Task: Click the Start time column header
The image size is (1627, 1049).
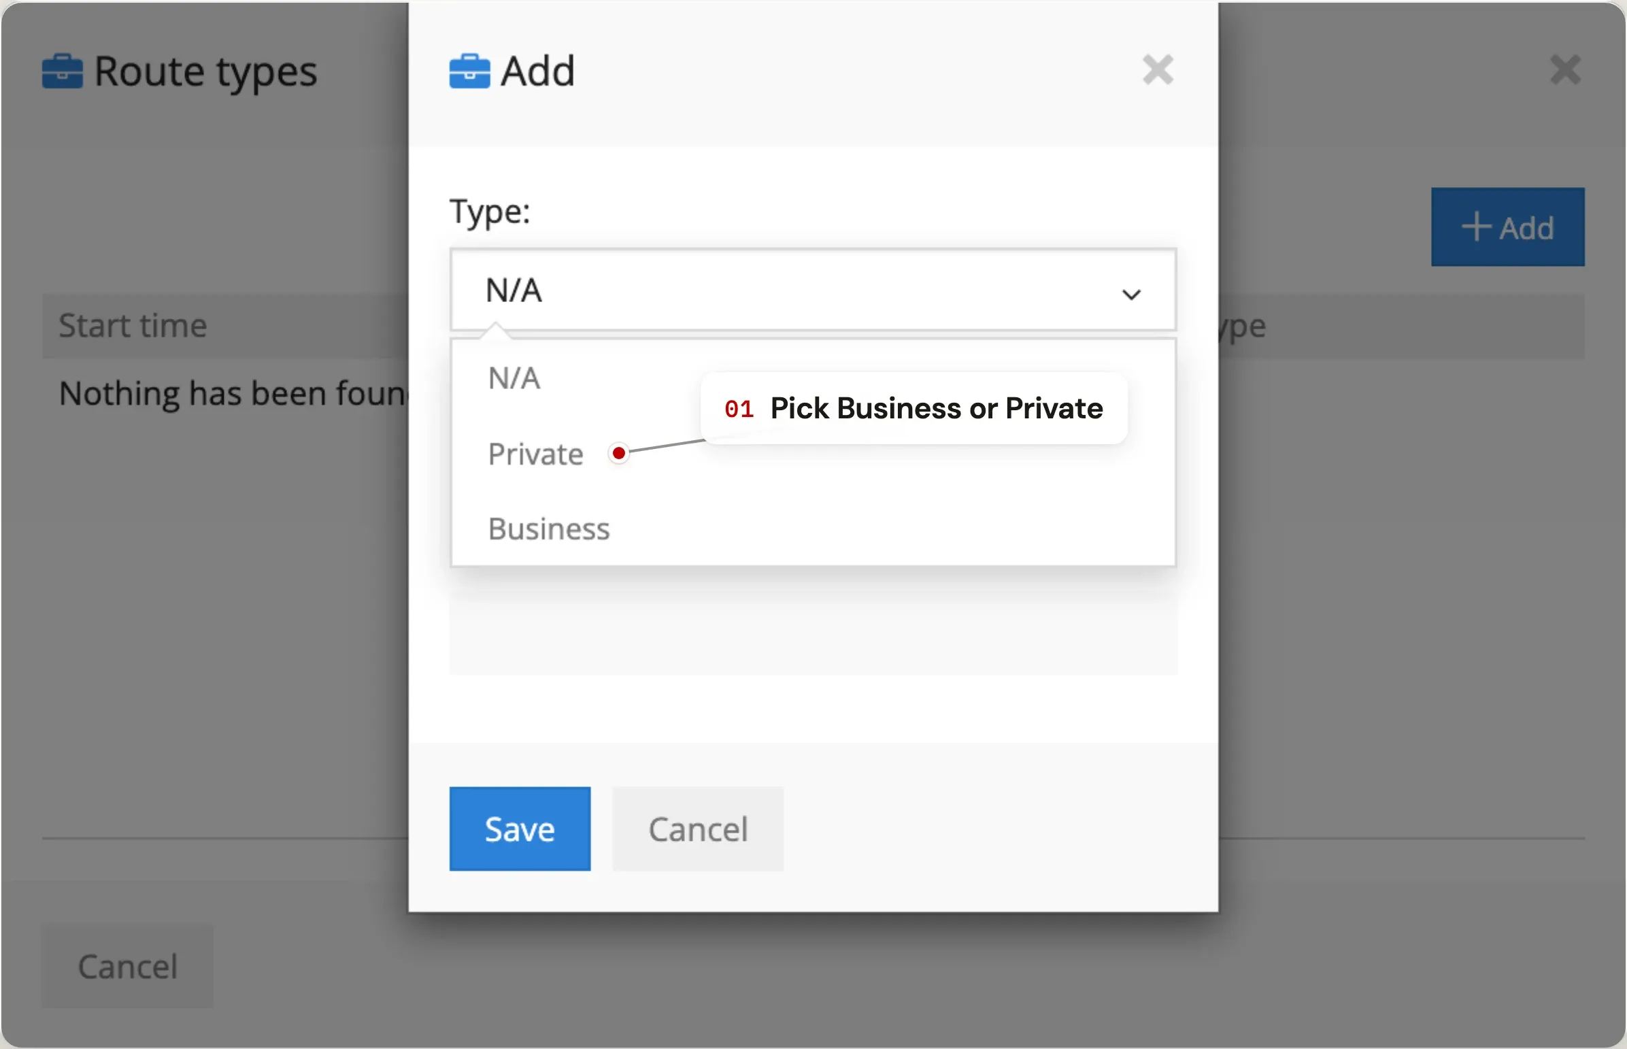Action: tap(133, 326)
